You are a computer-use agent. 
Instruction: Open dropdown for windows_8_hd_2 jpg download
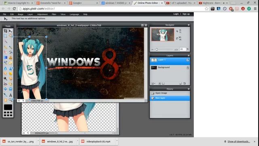[77, 141]
